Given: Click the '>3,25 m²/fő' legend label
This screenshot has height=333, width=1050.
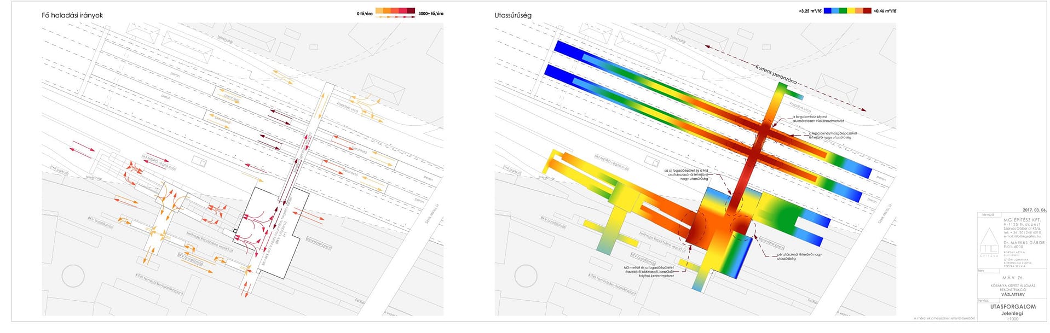Looking at the screenshot, I should [810, 11].
